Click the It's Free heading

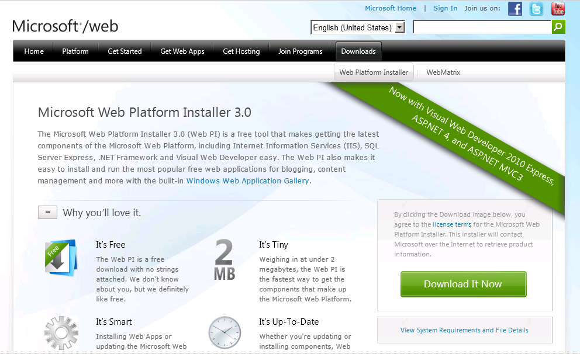pos(111,245)
